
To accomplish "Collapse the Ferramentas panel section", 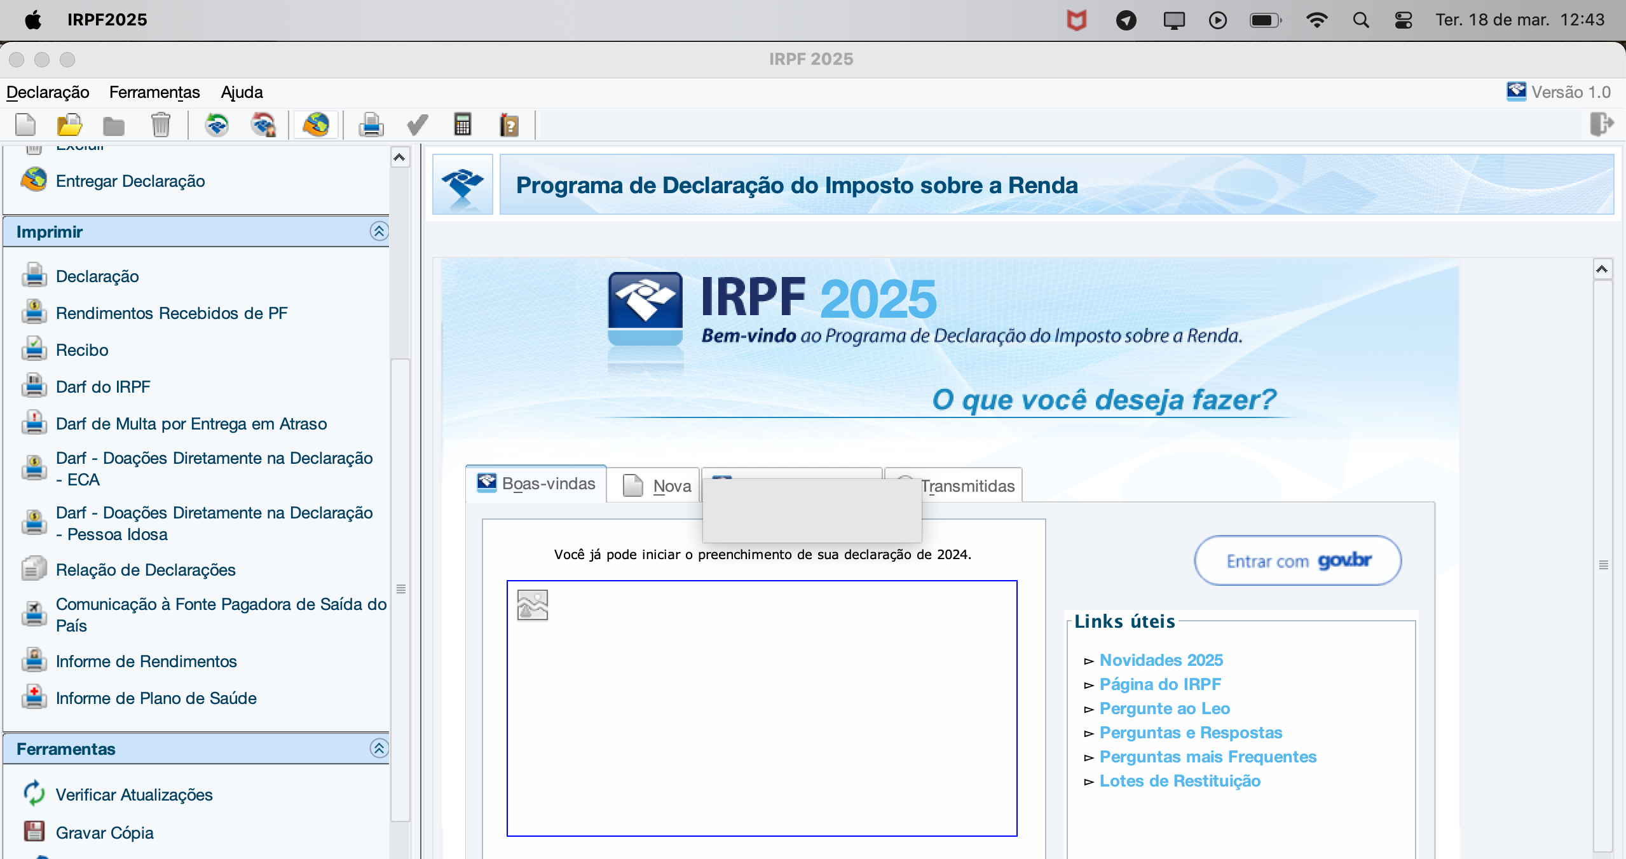I will click(x=379, y=748).
